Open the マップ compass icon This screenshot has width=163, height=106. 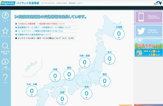[x=5, y=16]
